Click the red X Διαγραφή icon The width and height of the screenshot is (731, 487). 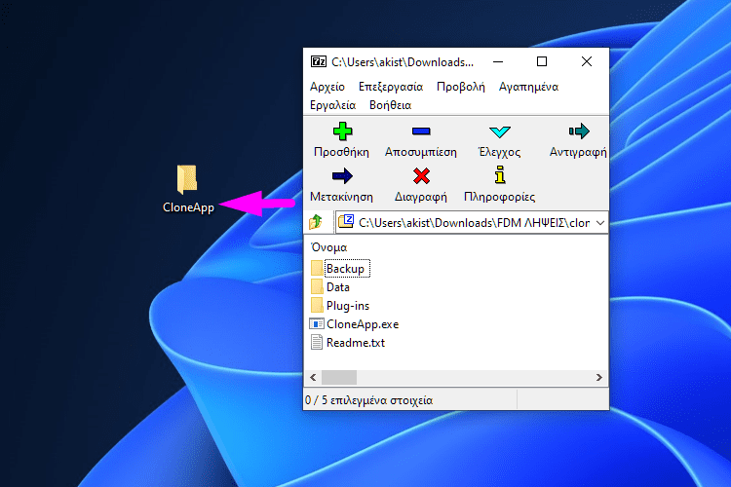(x=420, y=176)
